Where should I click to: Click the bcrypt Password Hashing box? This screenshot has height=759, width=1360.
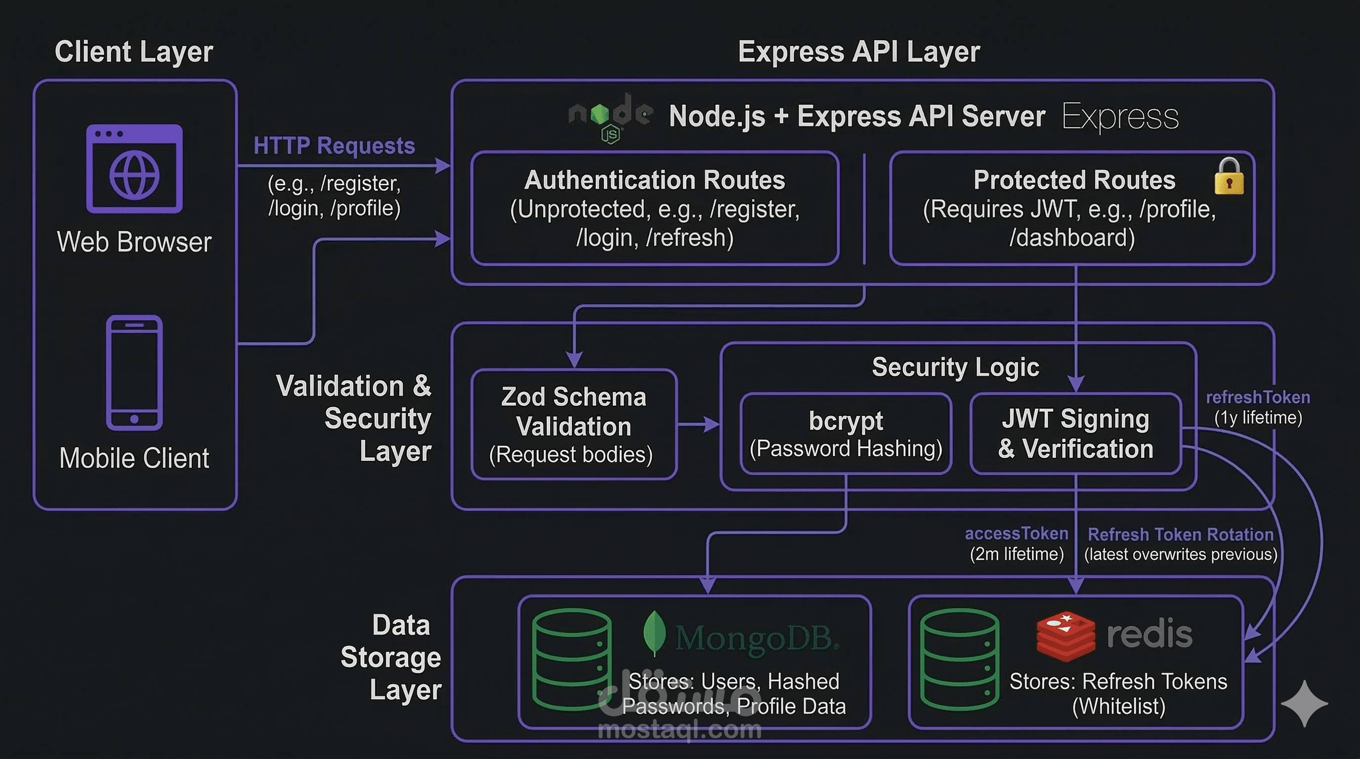pos(846,433)
